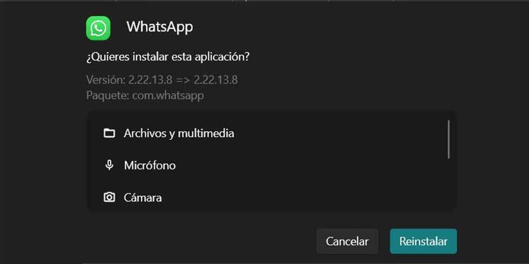Confirm with the Reinstalar button

[423, 241]
